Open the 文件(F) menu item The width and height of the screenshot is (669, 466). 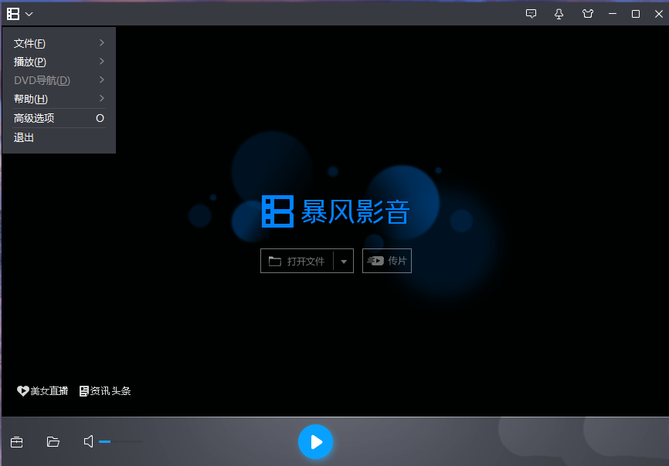click(x=59, y=43)
